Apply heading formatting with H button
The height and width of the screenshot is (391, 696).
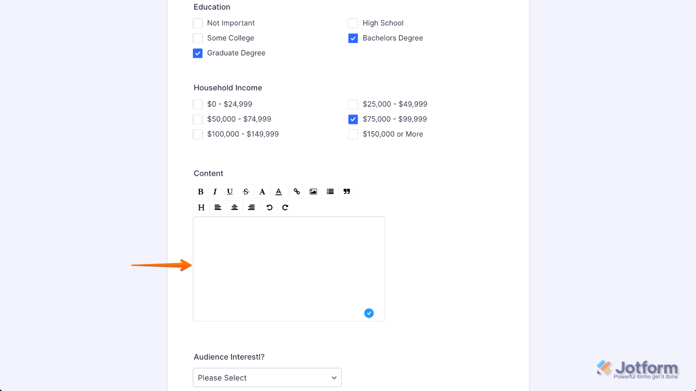201,207
